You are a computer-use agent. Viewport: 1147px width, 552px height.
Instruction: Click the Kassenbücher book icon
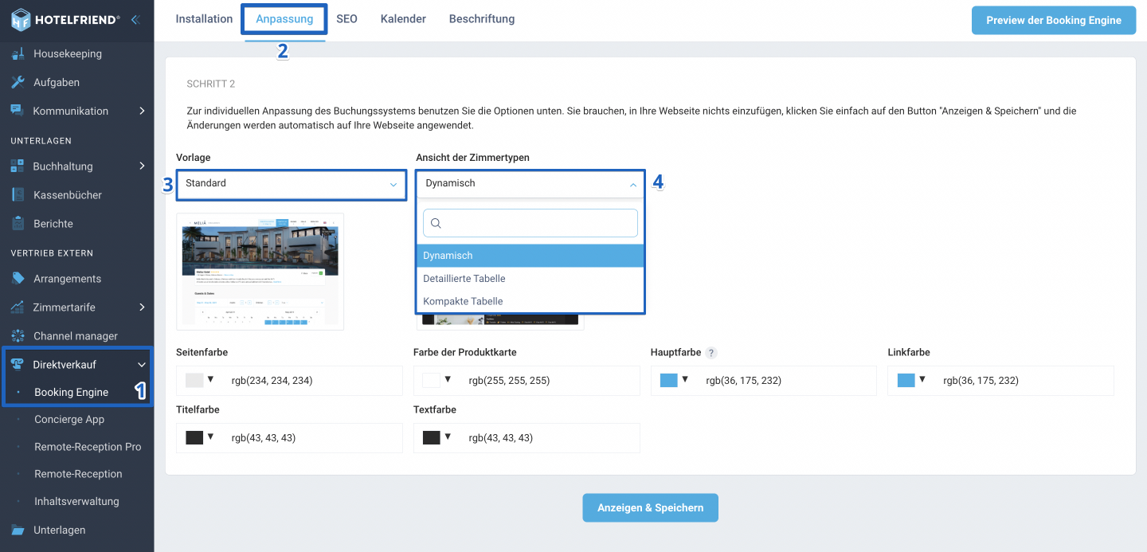[18, 195]
